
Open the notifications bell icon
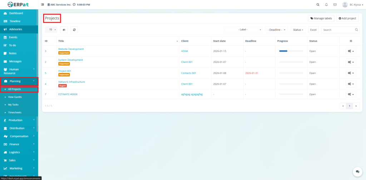coord(326,5)
